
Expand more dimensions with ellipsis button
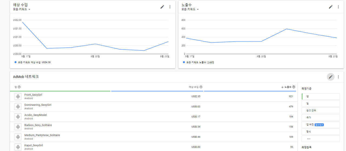(x=321, y=139)
